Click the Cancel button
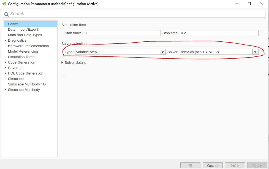This screenshot has height=169, width=269. [x=213, y=166]
